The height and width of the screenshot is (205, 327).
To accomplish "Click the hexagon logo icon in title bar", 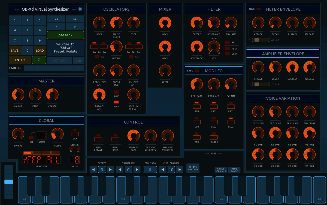I will [x=80, y=9].
